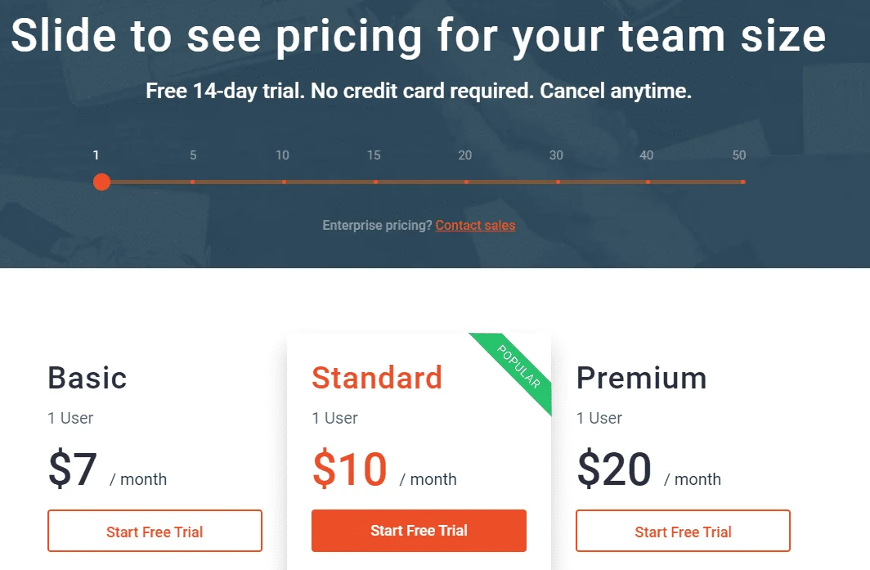
Task: Open the Contact sales link
Action: click(x=475, y=225)
